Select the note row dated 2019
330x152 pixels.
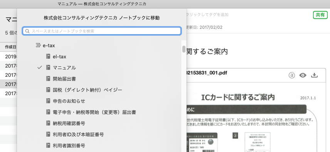8,56
